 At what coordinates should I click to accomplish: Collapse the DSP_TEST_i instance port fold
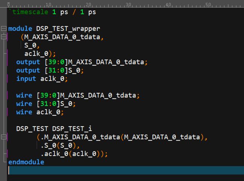click(x=3, y=137)
